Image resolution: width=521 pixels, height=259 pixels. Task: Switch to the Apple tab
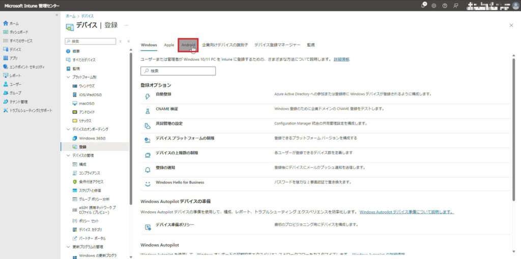[169, 45]
